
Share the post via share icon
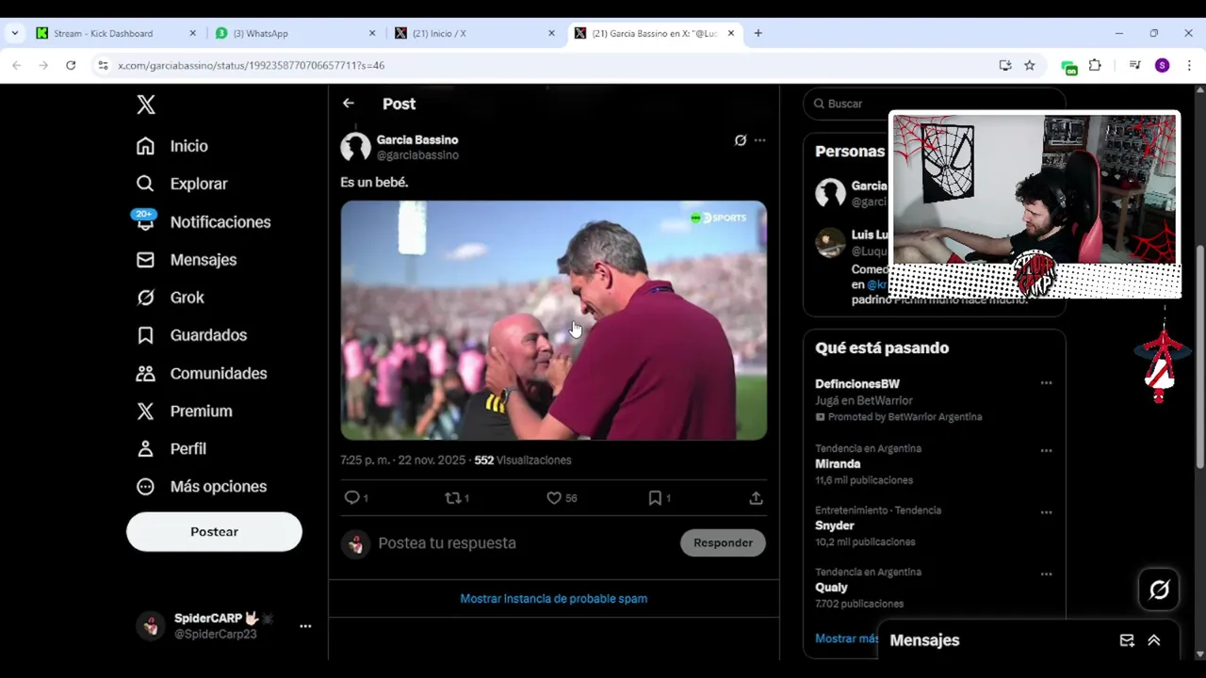pos(756,498)
